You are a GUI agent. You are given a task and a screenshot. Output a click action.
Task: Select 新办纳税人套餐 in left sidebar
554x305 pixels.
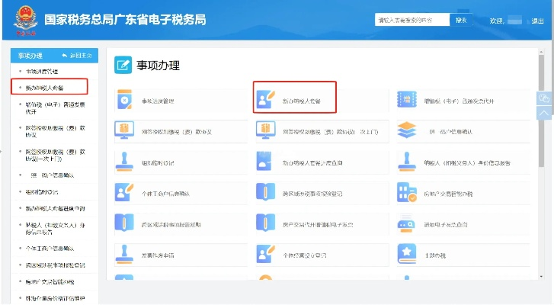click(44, 88)
